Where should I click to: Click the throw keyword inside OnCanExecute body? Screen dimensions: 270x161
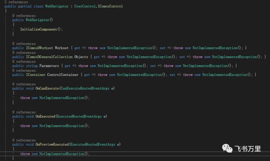pyautogui.click(x=25, y=98)
